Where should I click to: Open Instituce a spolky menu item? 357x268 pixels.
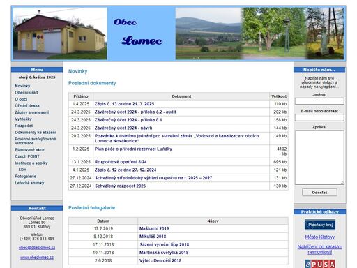(31, 163)
